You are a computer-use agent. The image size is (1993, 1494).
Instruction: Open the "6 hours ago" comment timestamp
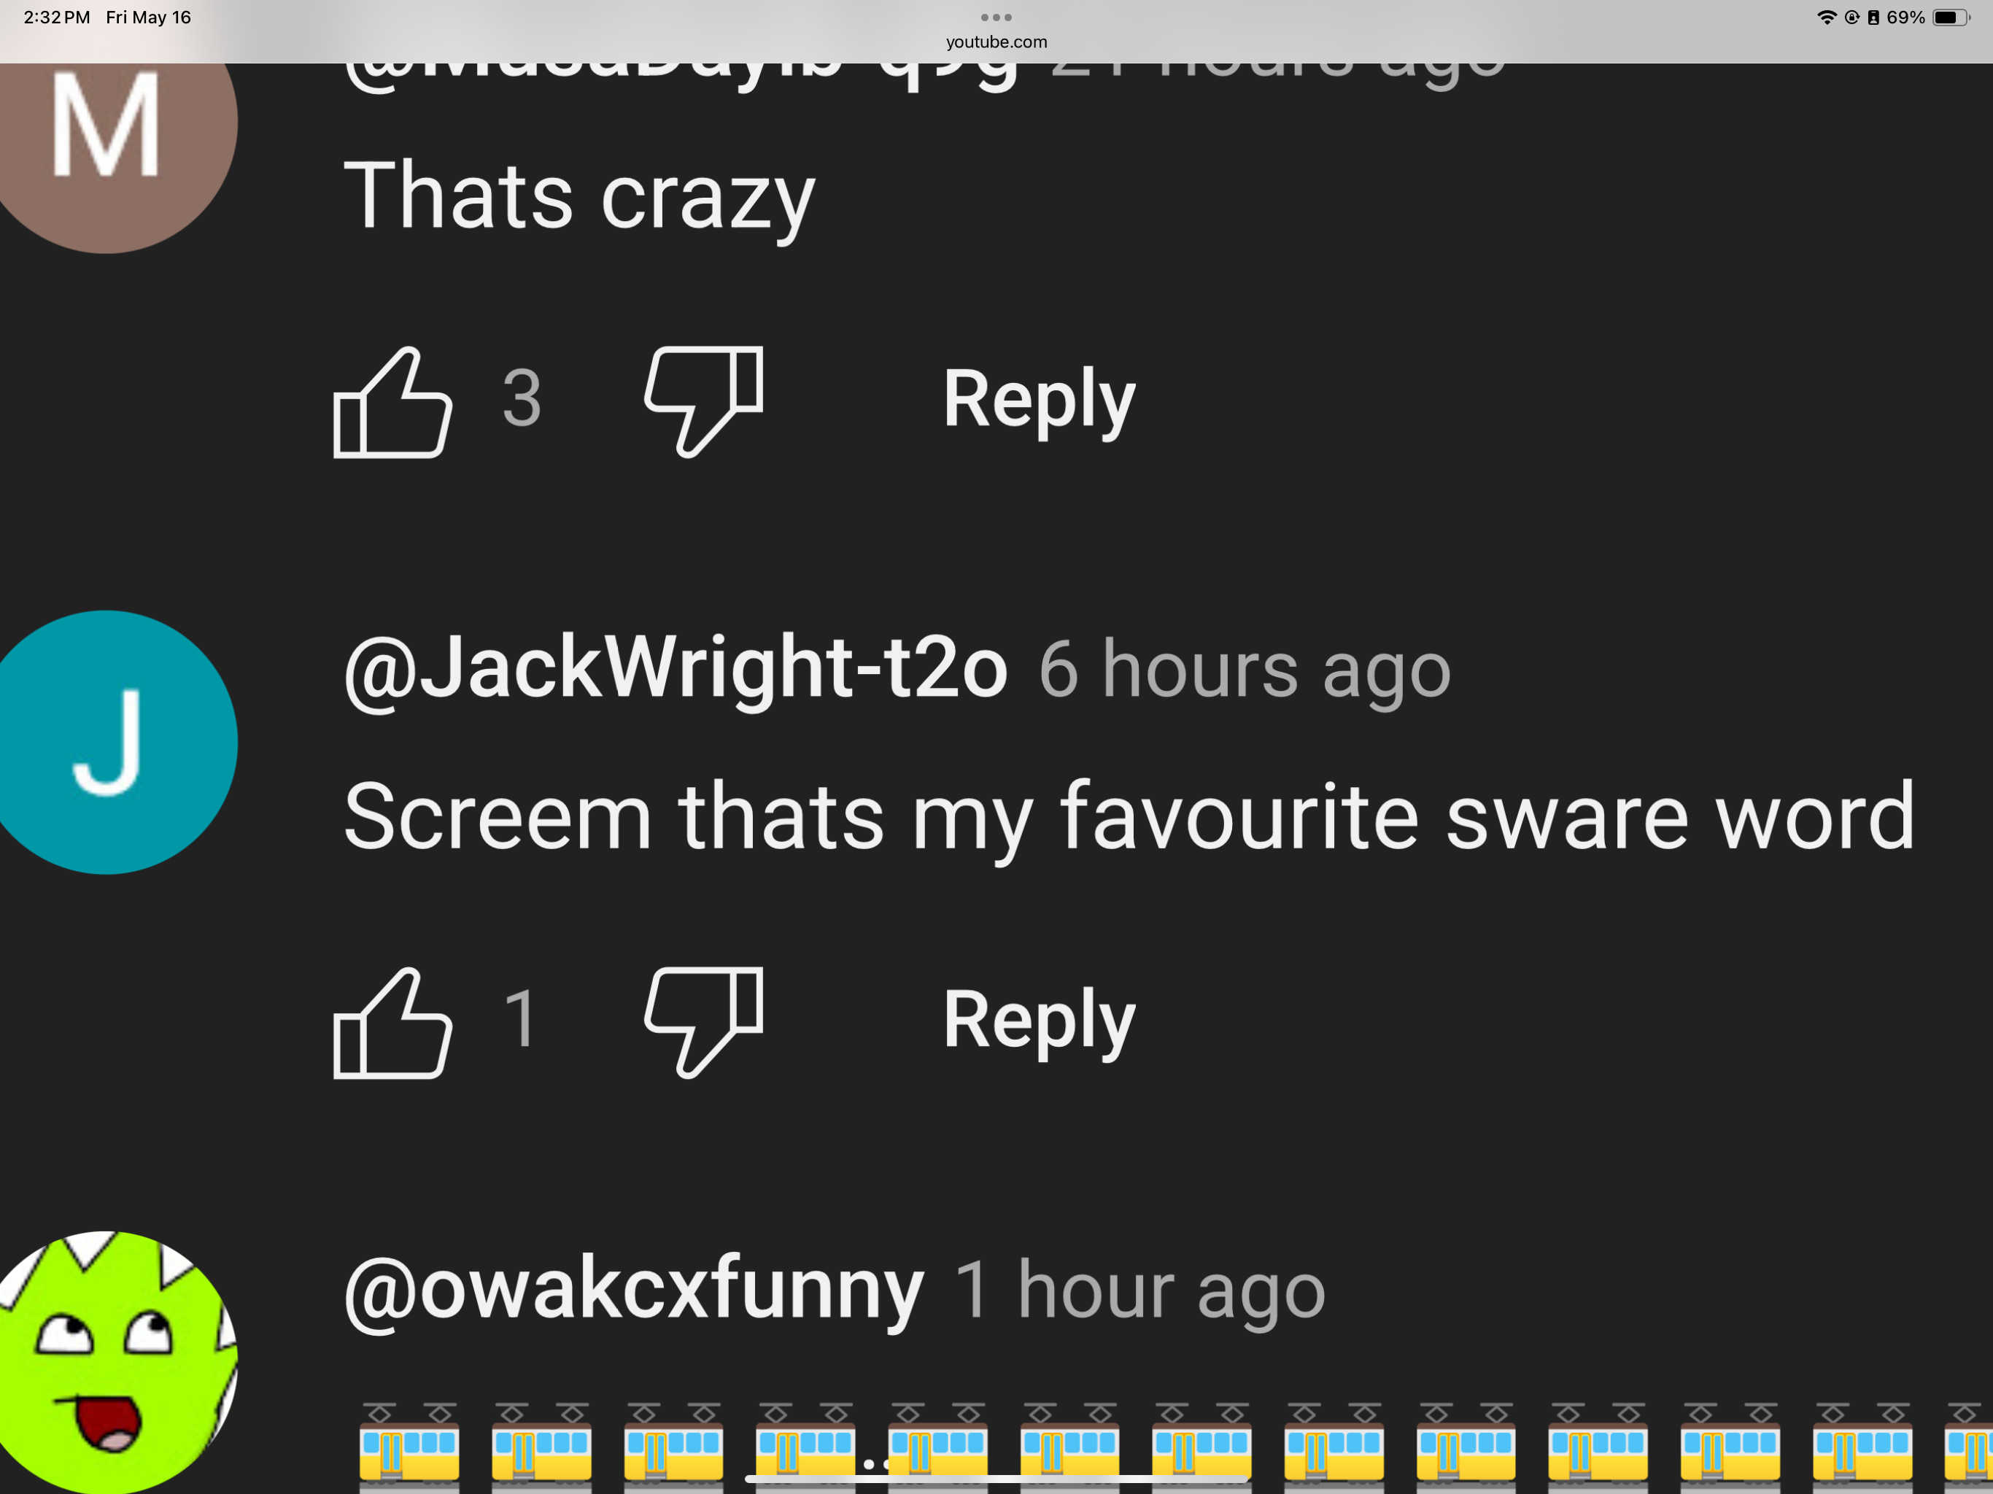click(1245, 670)
